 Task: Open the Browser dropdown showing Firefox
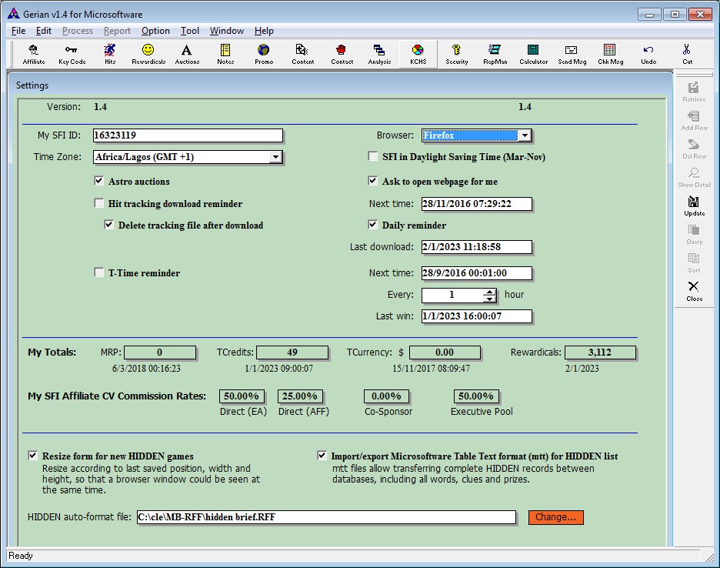point(524,136)
